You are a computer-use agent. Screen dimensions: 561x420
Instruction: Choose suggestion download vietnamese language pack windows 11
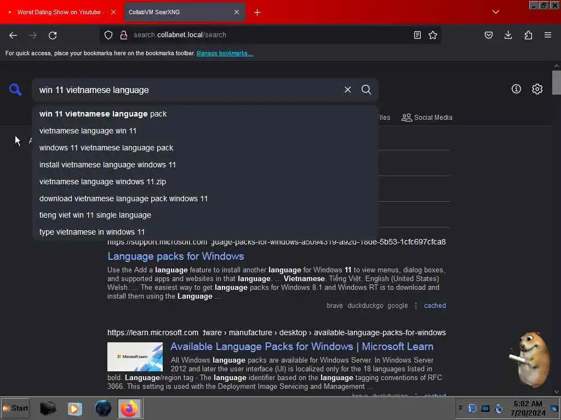(205, 199)
